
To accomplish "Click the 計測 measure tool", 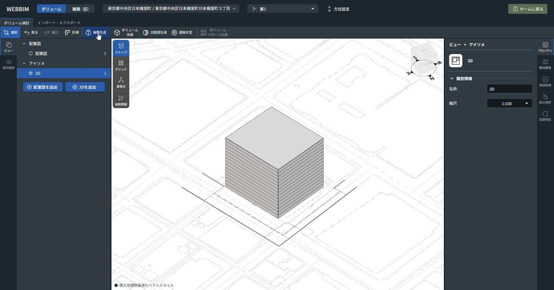I will tap(72, 32).
